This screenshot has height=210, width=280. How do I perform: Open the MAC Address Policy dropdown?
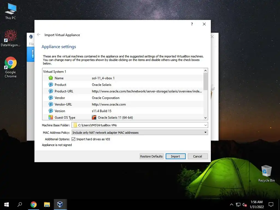206,132
